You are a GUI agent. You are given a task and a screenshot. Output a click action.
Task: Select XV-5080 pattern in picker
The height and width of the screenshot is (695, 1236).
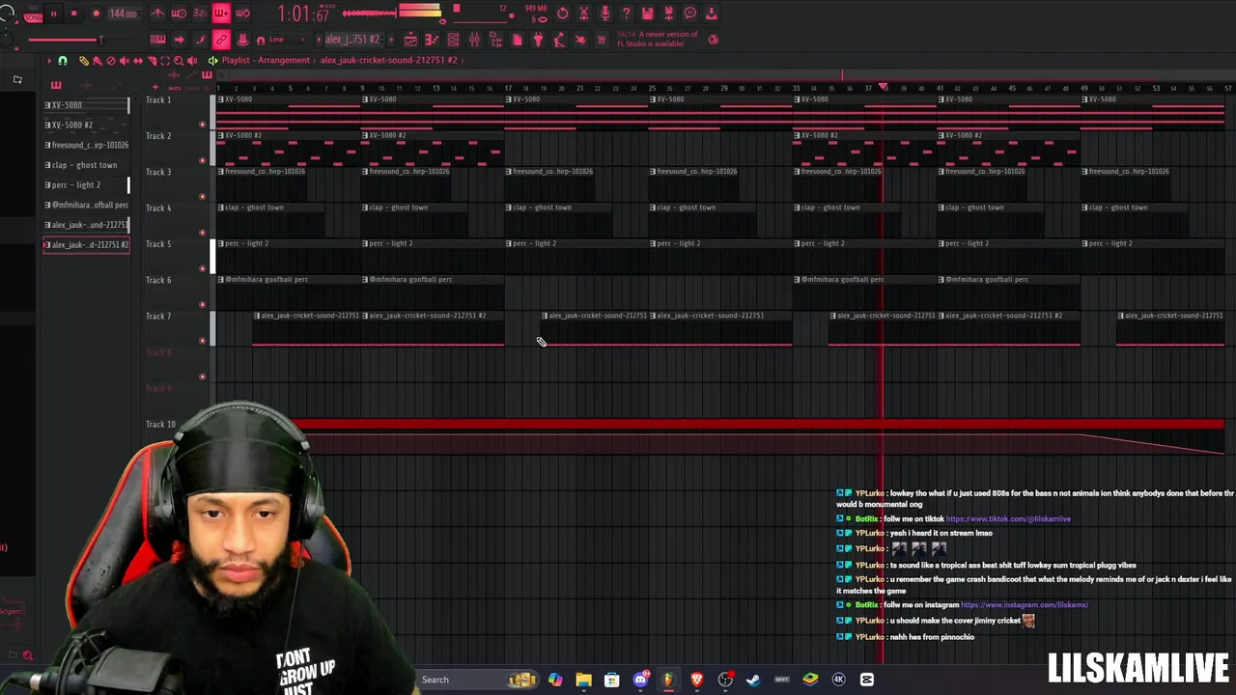point(86,104)
